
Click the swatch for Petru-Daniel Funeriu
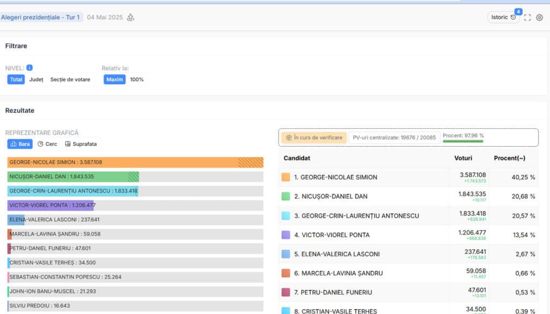(x=286, y=293)
